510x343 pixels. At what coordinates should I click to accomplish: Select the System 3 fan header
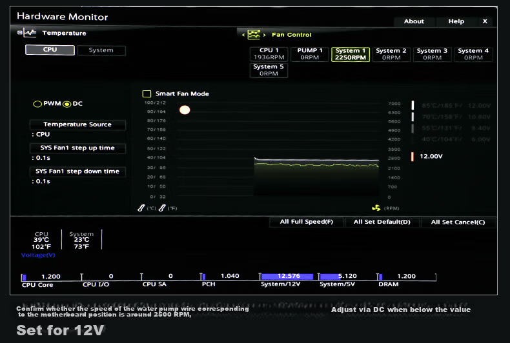[x=432, y=54]
